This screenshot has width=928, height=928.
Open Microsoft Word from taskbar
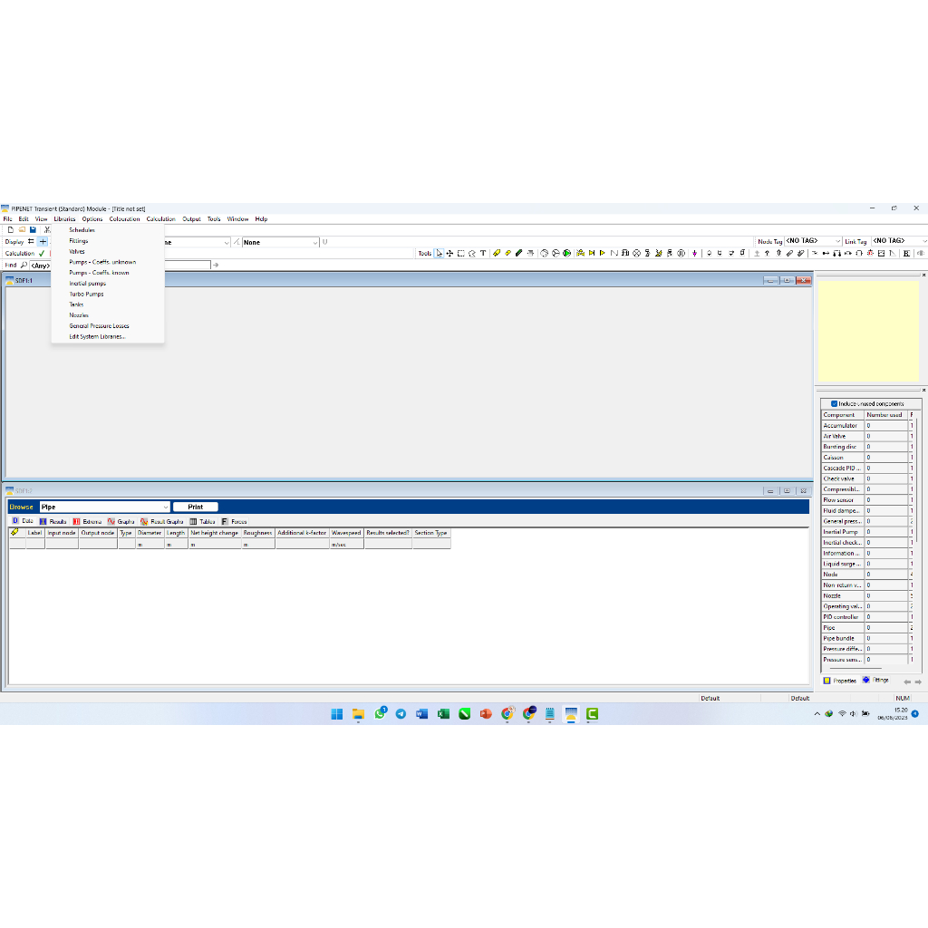[421, 714]
